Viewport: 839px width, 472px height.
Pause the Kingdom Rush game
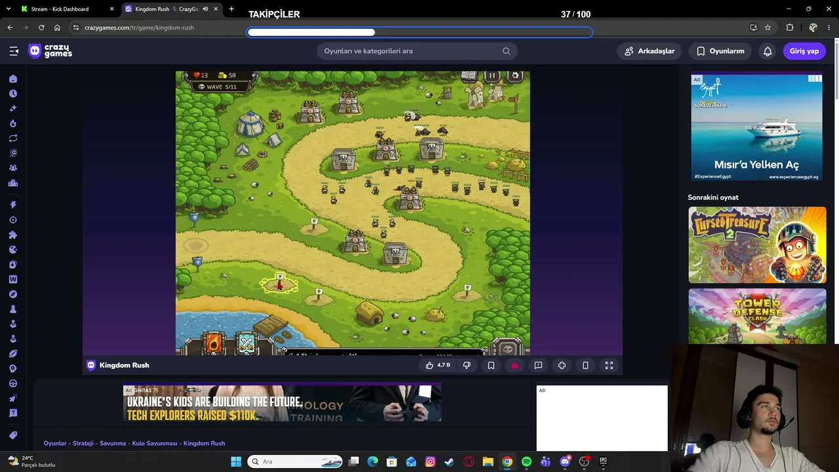(492, 75)
